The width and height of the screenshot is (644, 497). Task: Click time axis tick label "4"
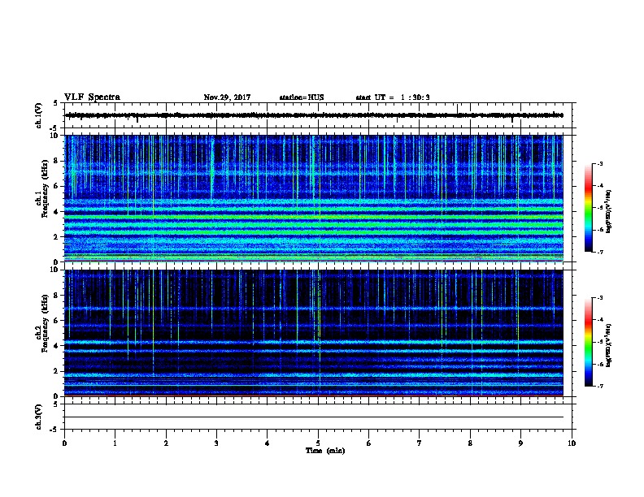point(268,443)
